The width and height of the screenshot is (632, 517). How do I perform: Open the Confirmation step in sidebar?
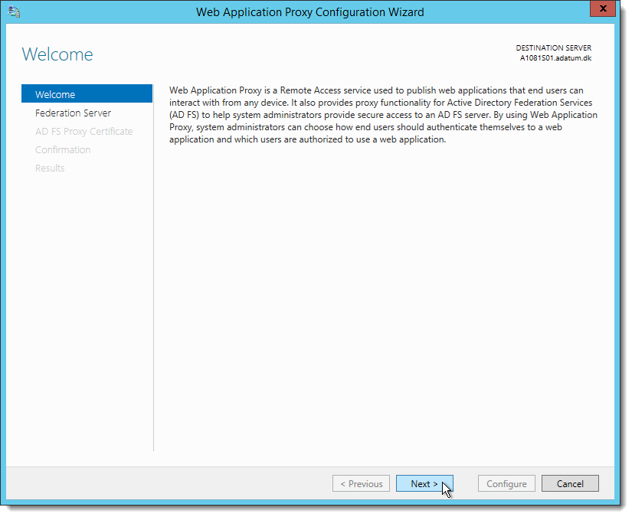pos(63,150)
